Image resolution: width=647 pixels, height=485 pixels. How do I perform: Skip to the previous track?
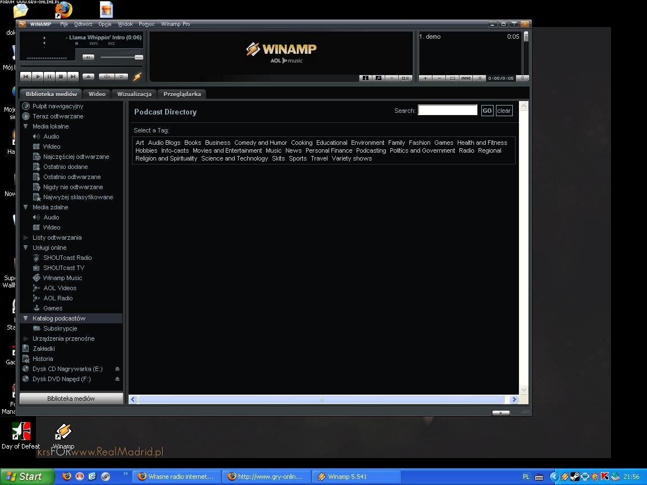click(x=26, y=76)
